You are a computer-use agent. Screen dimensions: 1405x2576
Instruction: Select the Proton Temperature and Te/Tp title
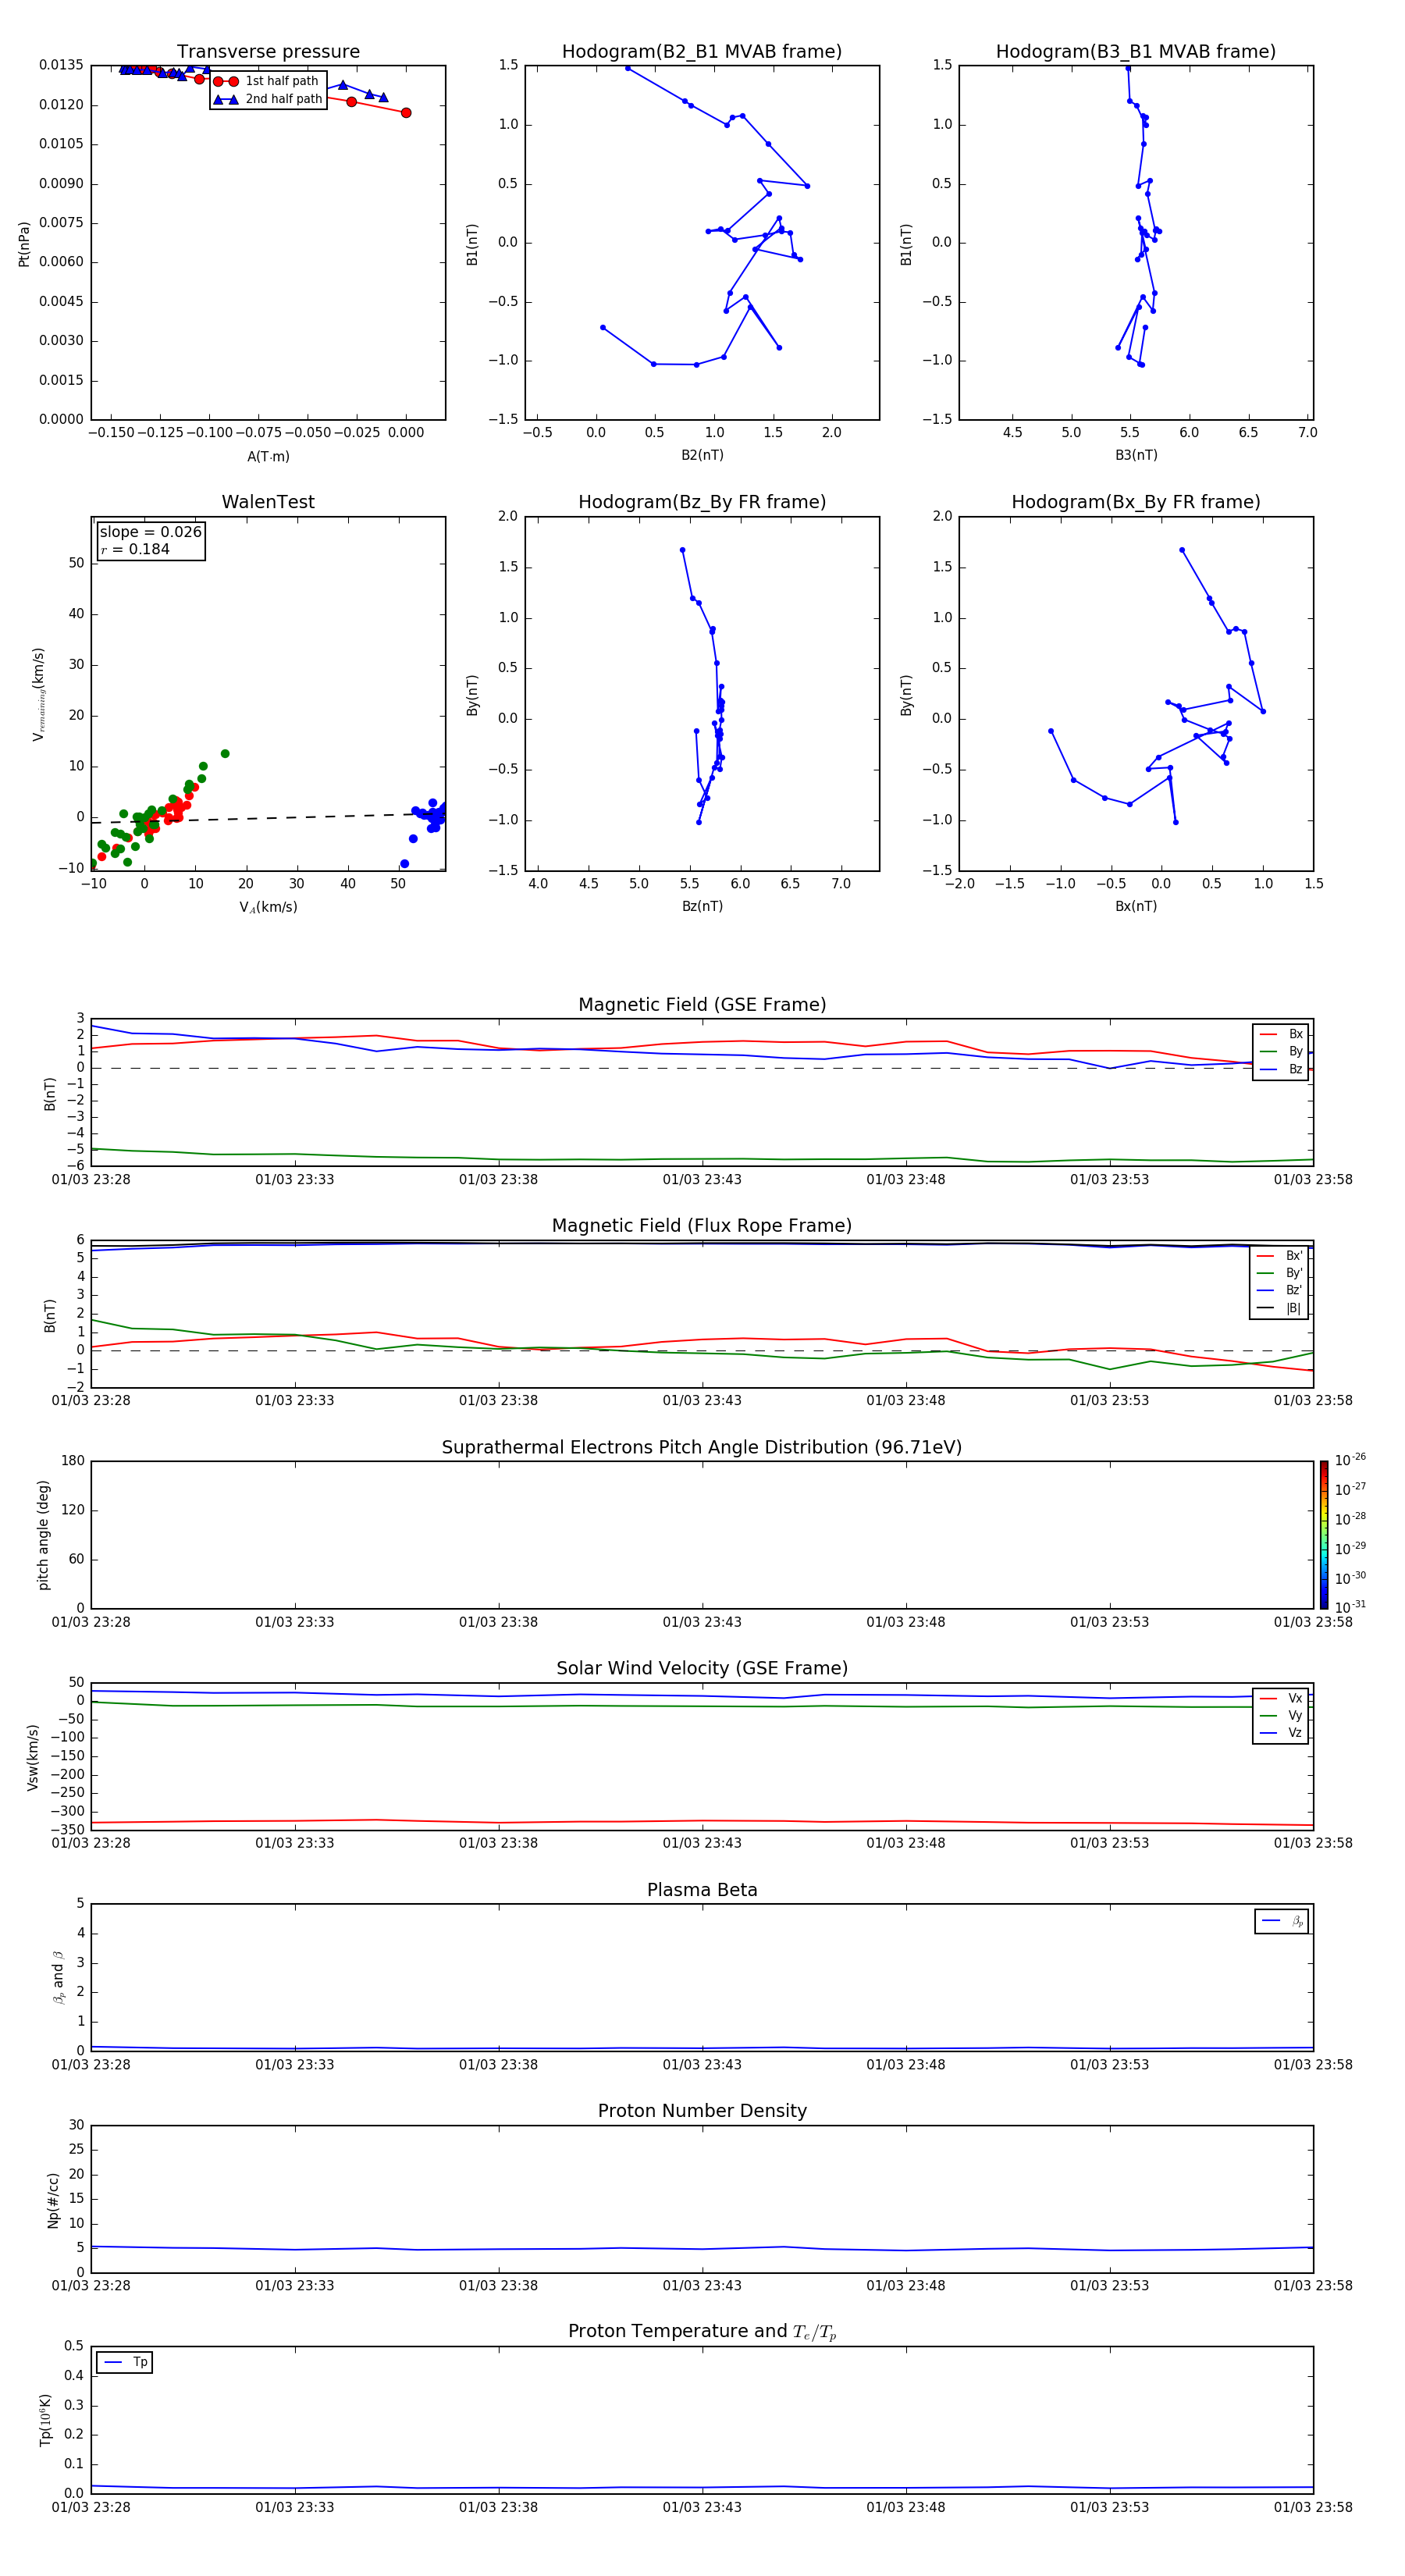click(702, 2331)
